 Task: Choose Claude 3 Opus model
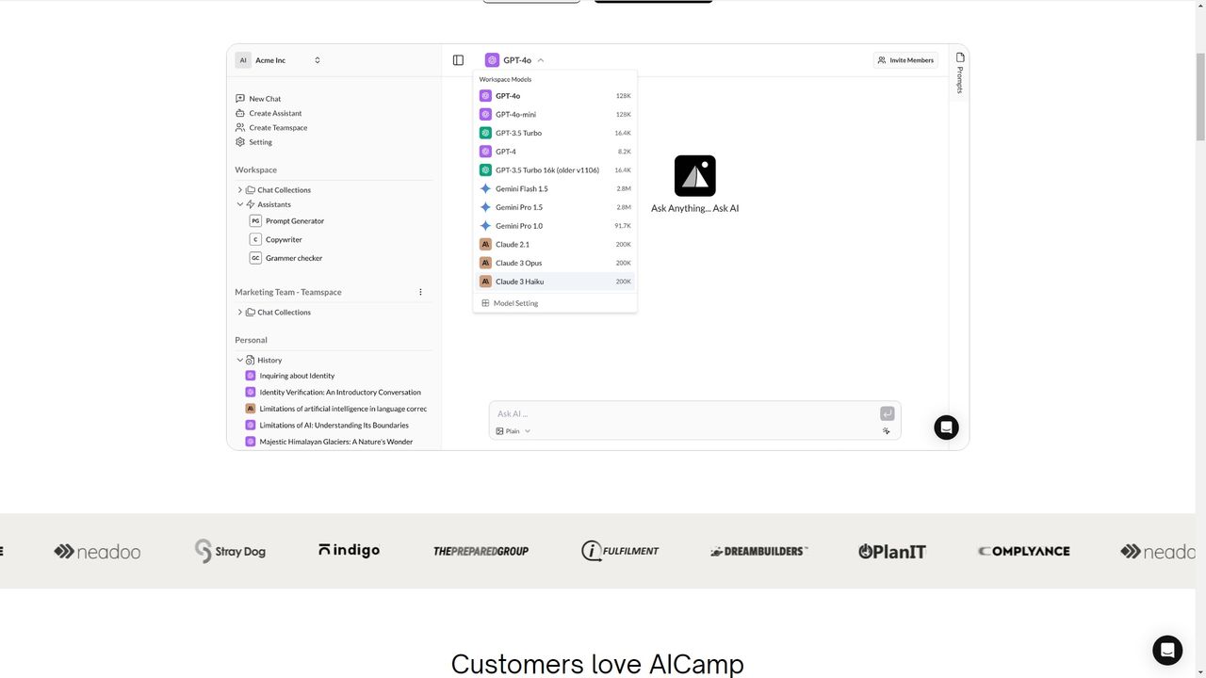(x=555, y=263)
